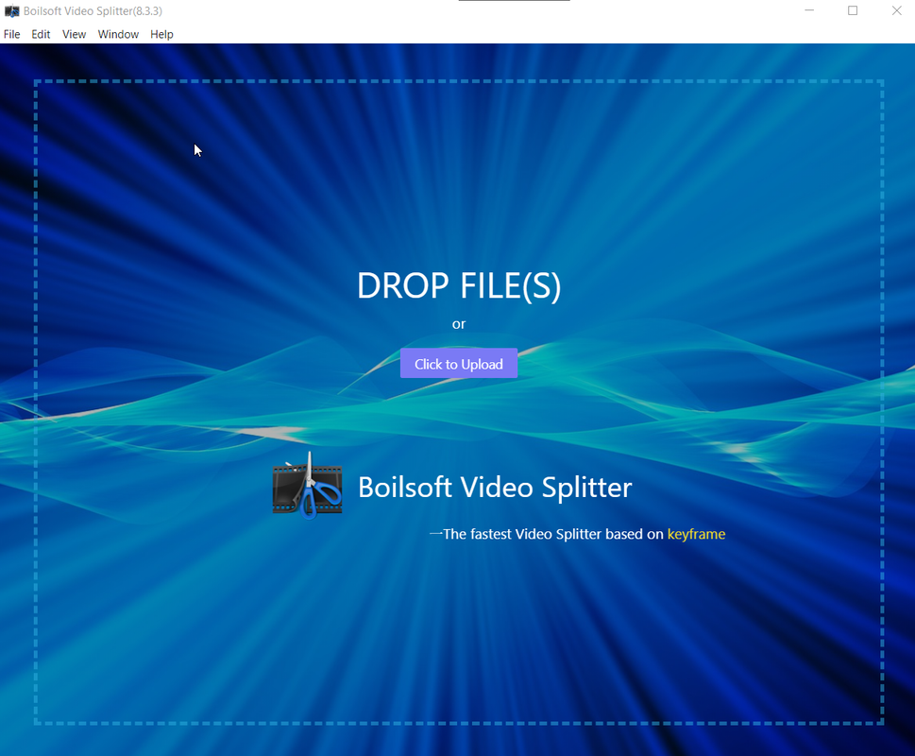Click the Click to Upload button
The image size is (915, 756).
click(x=459, y=363)
